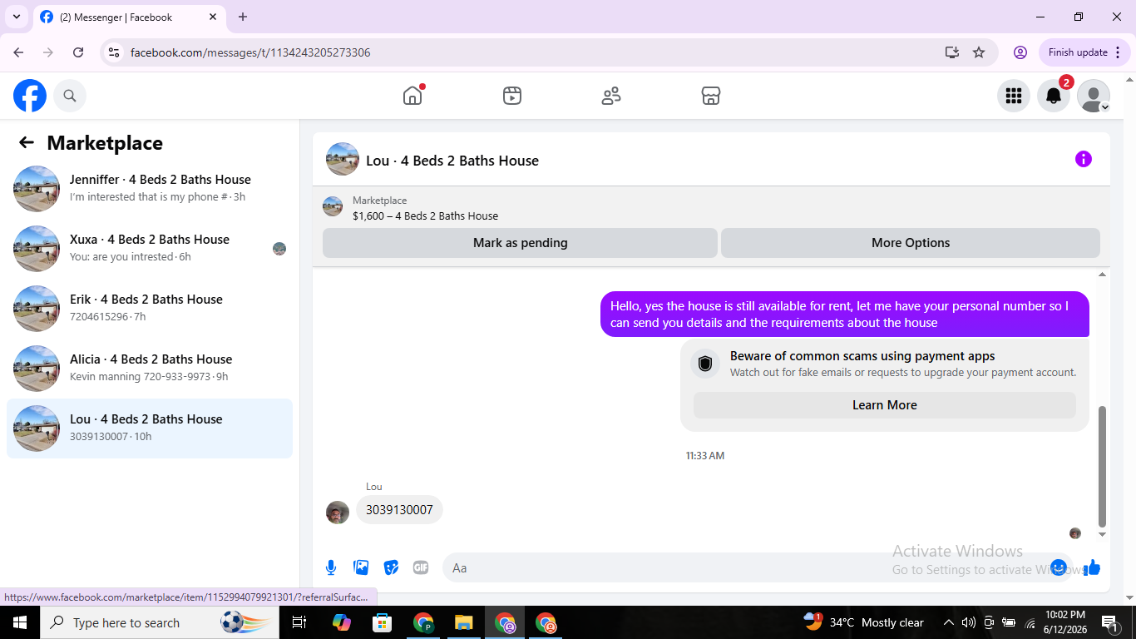Click Lou's avatar beside the phone number message
The width and height of the screenshot is (1136, 639).
pyautogui.click(x=338, y=513)
